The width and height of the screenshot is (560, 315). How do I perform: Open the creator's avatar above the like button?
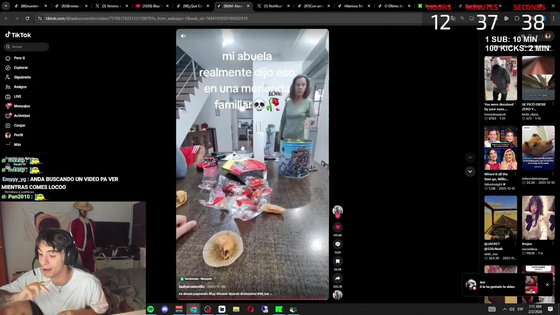[x=337, y=211]
